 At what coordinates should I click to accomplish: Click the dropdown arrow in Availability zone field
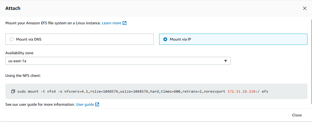click(226, 61)
